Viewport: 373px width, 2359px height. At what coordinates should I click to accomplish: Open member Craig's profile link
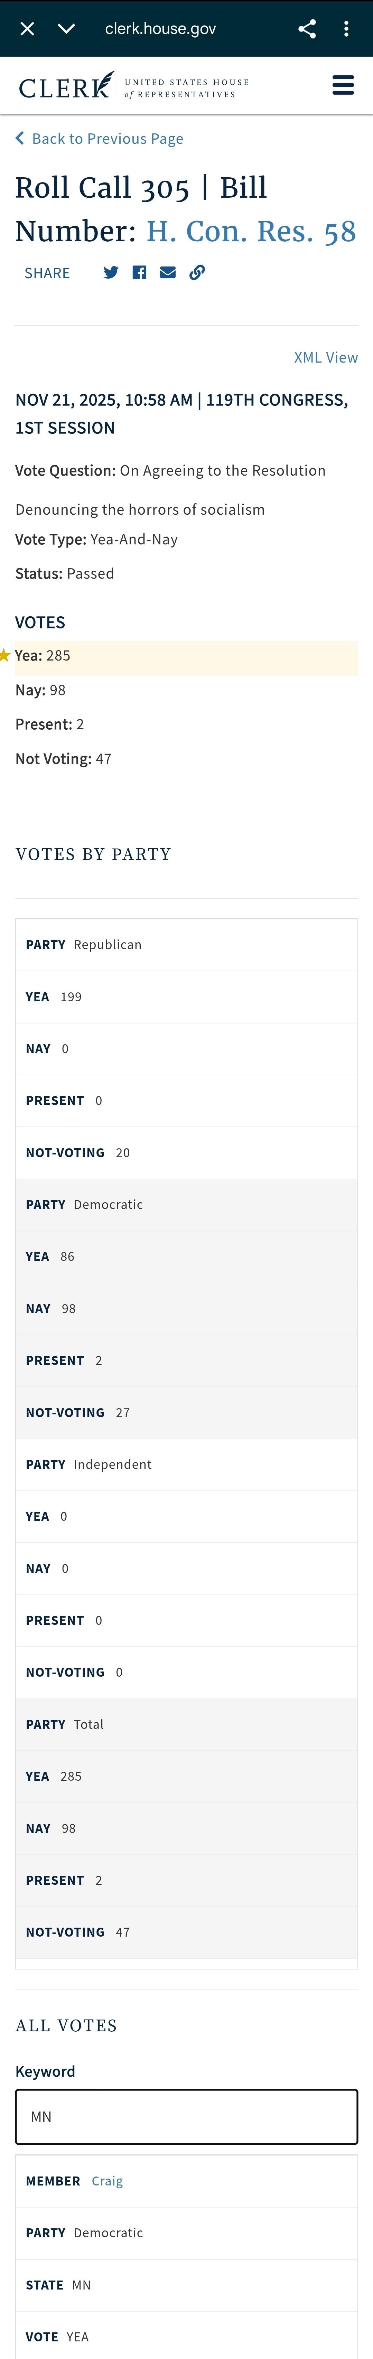[x=107, y=2181]
